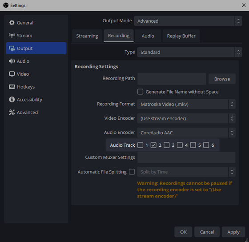Open the Audio Encoder dropdown

coord(186,133)
